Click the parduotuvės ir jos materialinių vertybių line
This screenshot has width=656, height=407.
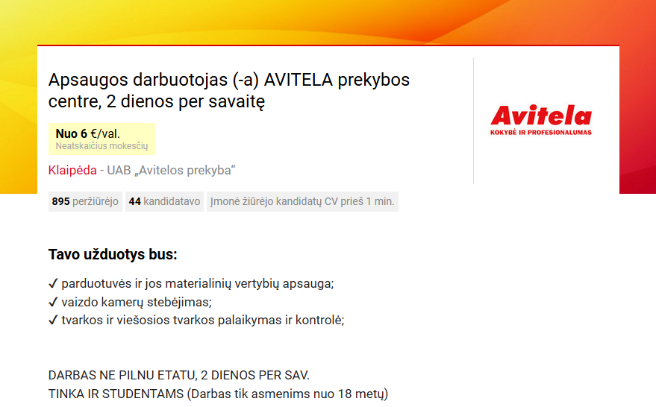tap(191, 284)
